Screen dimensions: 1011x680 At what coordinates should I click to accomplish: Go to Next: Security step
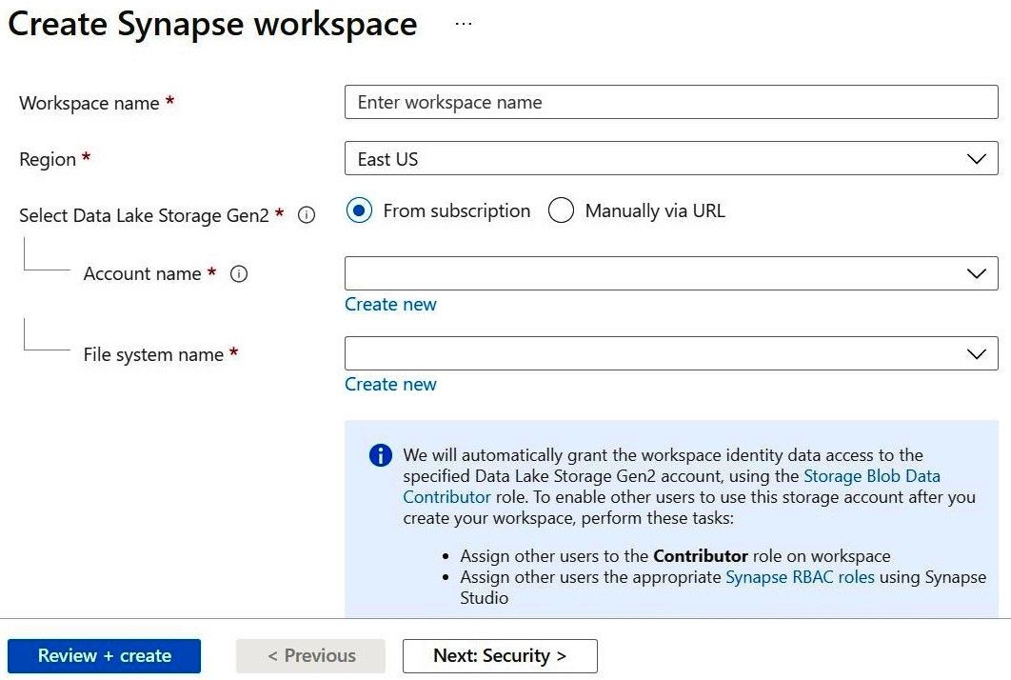[500, 655]
